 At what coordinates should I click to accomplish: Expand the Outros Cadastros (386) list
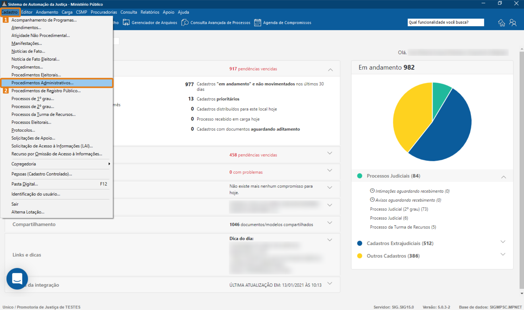point(503,254)
